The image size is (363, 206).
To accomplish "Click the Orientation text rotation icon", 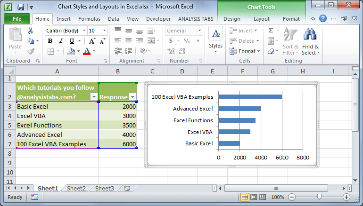I will pyautogui.click(x=143, y=51).
